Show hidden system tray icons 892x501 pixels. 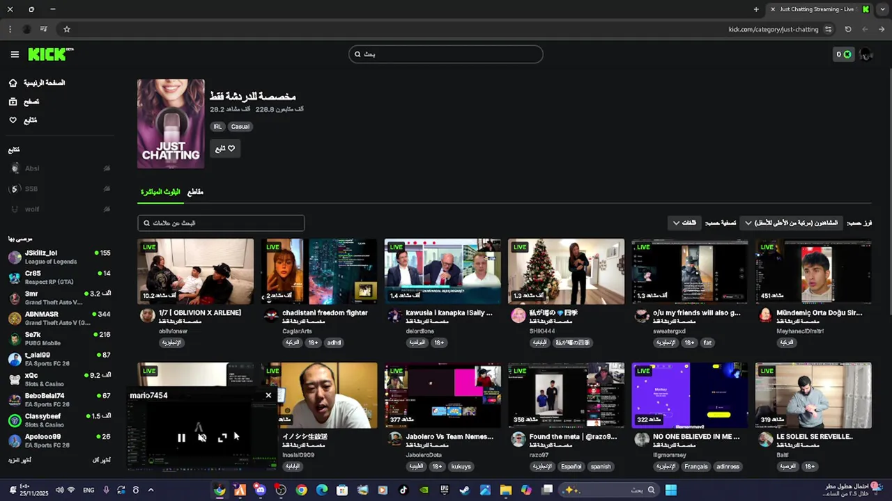151,491
